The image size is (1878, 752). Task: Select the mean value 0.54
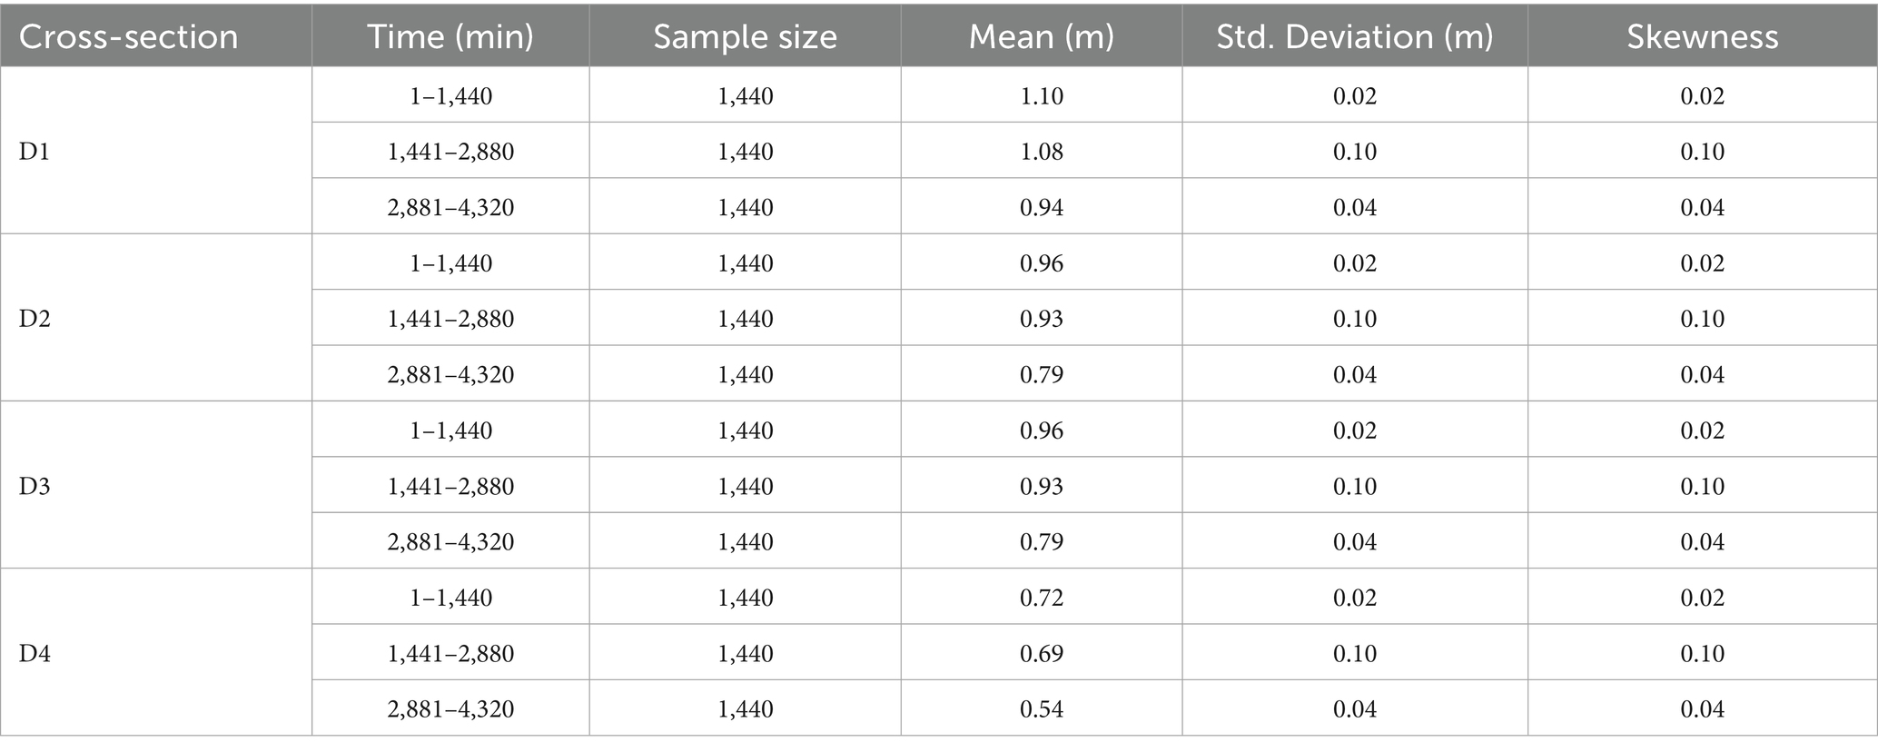click(x=1041, y=708)
